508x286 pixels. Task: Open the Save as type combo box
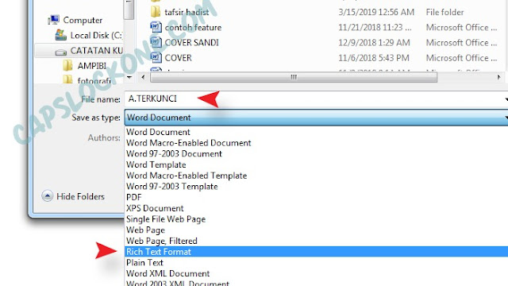(316, 118)
